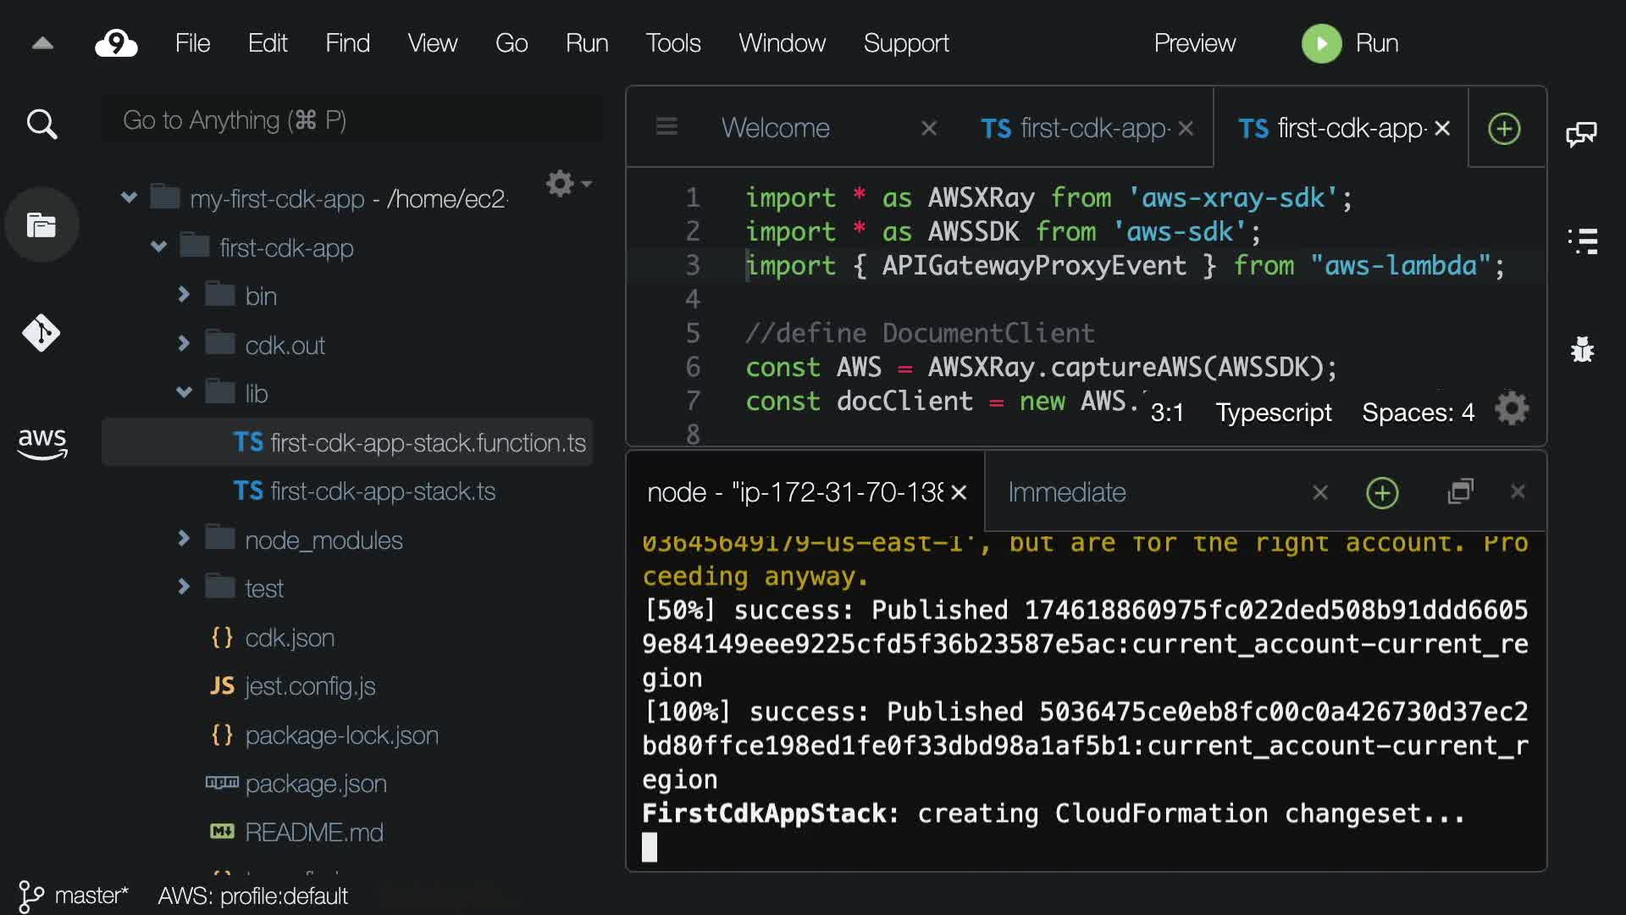Open the AWS Toolkit sidebar icon
The image size is (1626, 915).
pyautogui.click(x=41, y=441)
